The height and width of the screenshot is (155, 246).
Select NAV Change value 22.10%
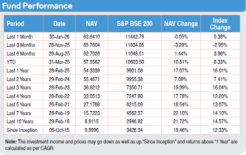coord(181,112)
